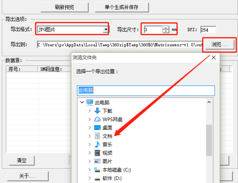Expand the WPS网盘 node
This screenshot has width=238, height=183.
coord(90,120)
